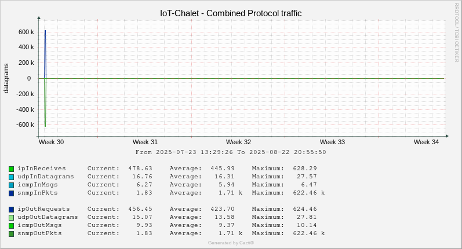
Task: Click the icmpOutMsgs bright green swatch
Action: click(11, 226)
